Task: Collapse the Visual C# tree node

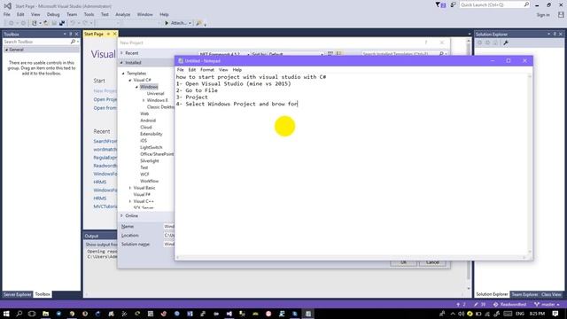Action: click(130, 81)
